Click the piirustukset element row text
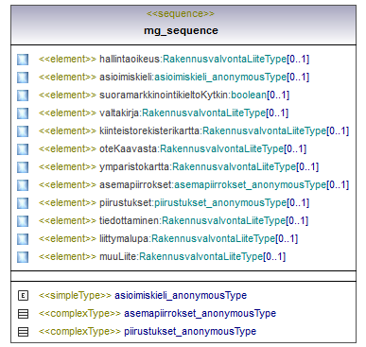The image size is (366, 347). (174, 202)
